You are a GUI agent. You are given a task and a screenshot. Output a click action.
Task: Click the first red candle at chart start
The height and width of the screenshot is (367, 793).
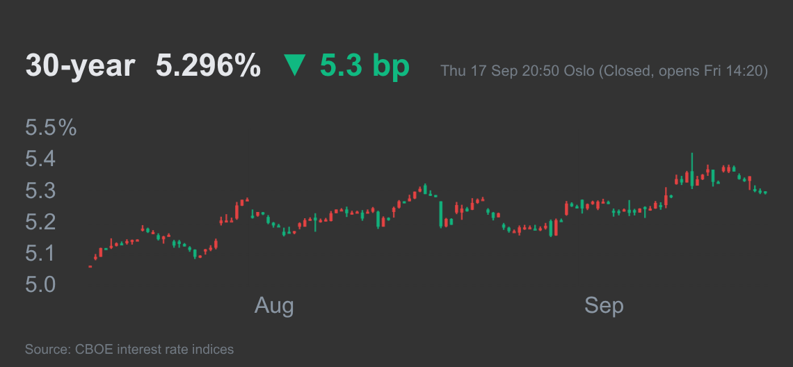[x=90, y=266]
